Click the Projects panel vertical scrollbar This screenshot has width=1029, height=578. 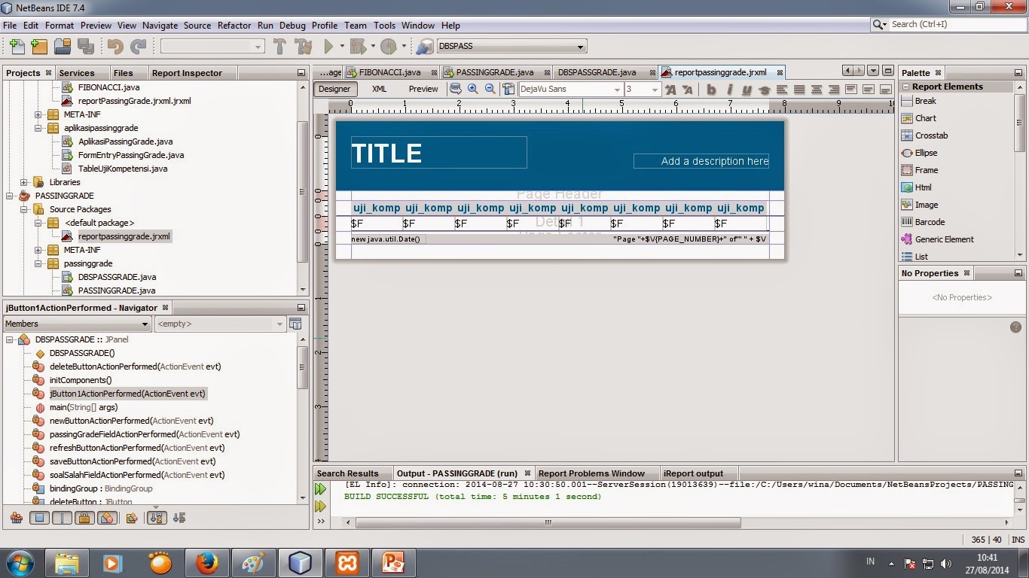tap(303, 192)
